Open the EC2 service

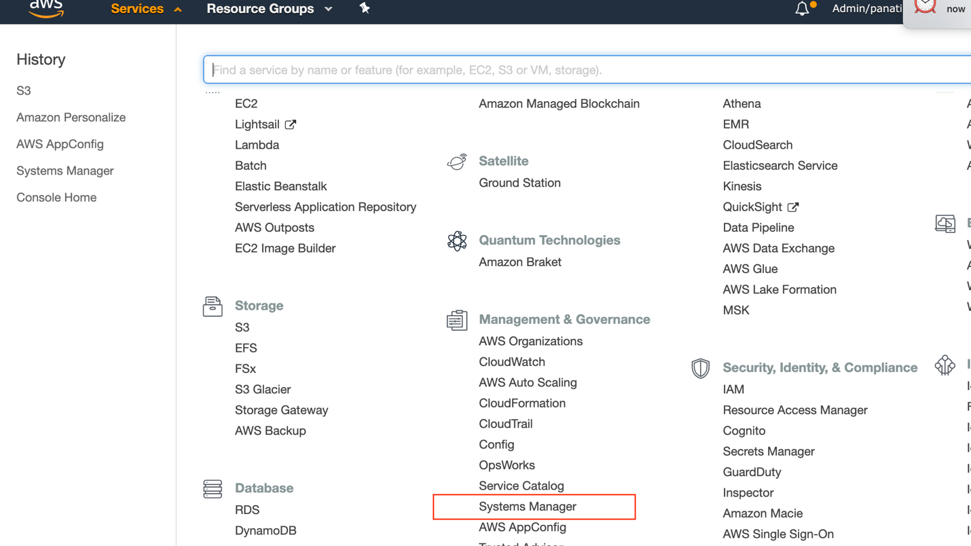coord(246,104)
